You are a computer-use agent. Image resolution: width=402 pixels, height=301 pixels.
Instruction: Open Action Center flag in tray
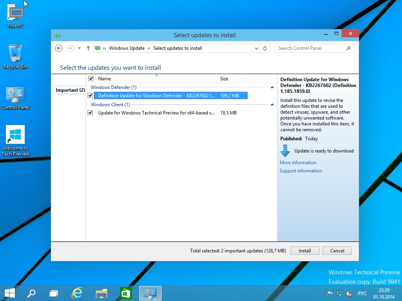[x=330, y=293]
